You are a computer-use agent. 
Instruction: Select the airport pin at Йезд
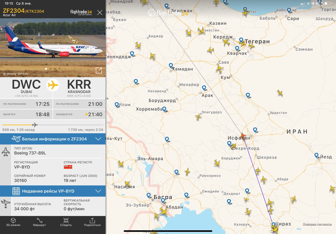coord(317,155)
